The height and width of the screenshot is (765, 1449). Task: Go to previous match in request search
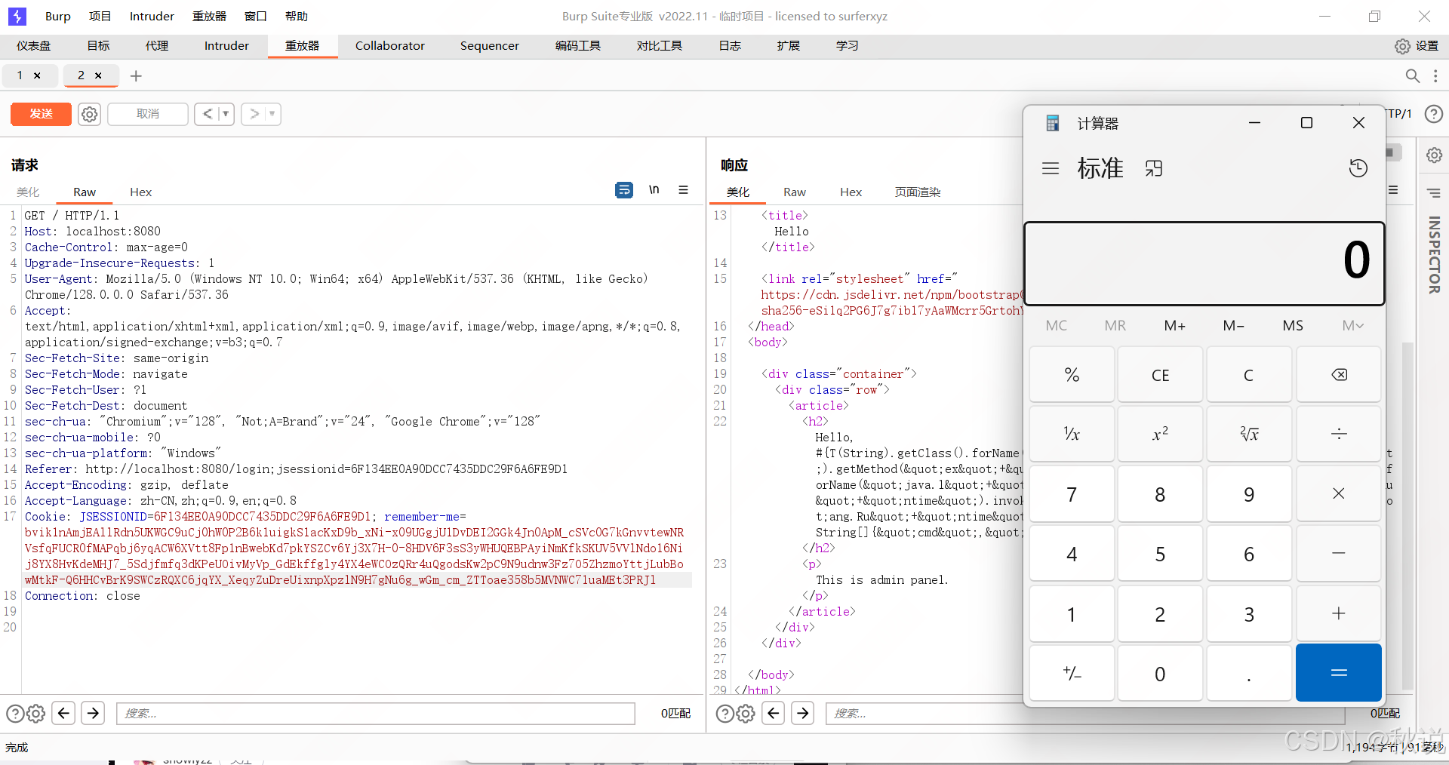63,713
